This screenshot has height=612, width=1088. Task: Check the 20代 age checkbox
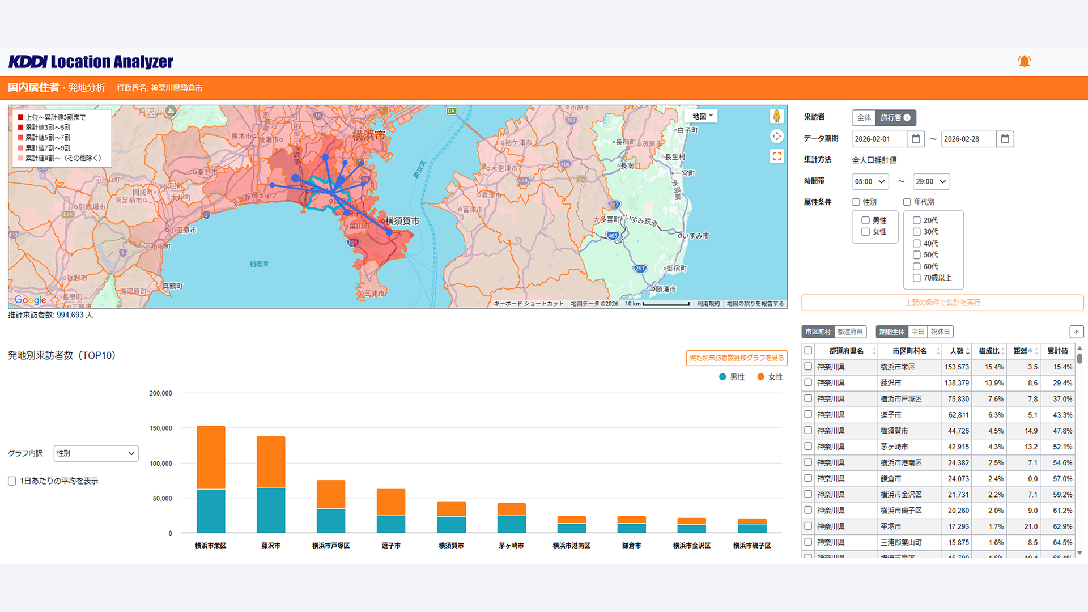(x=916, y=220)
